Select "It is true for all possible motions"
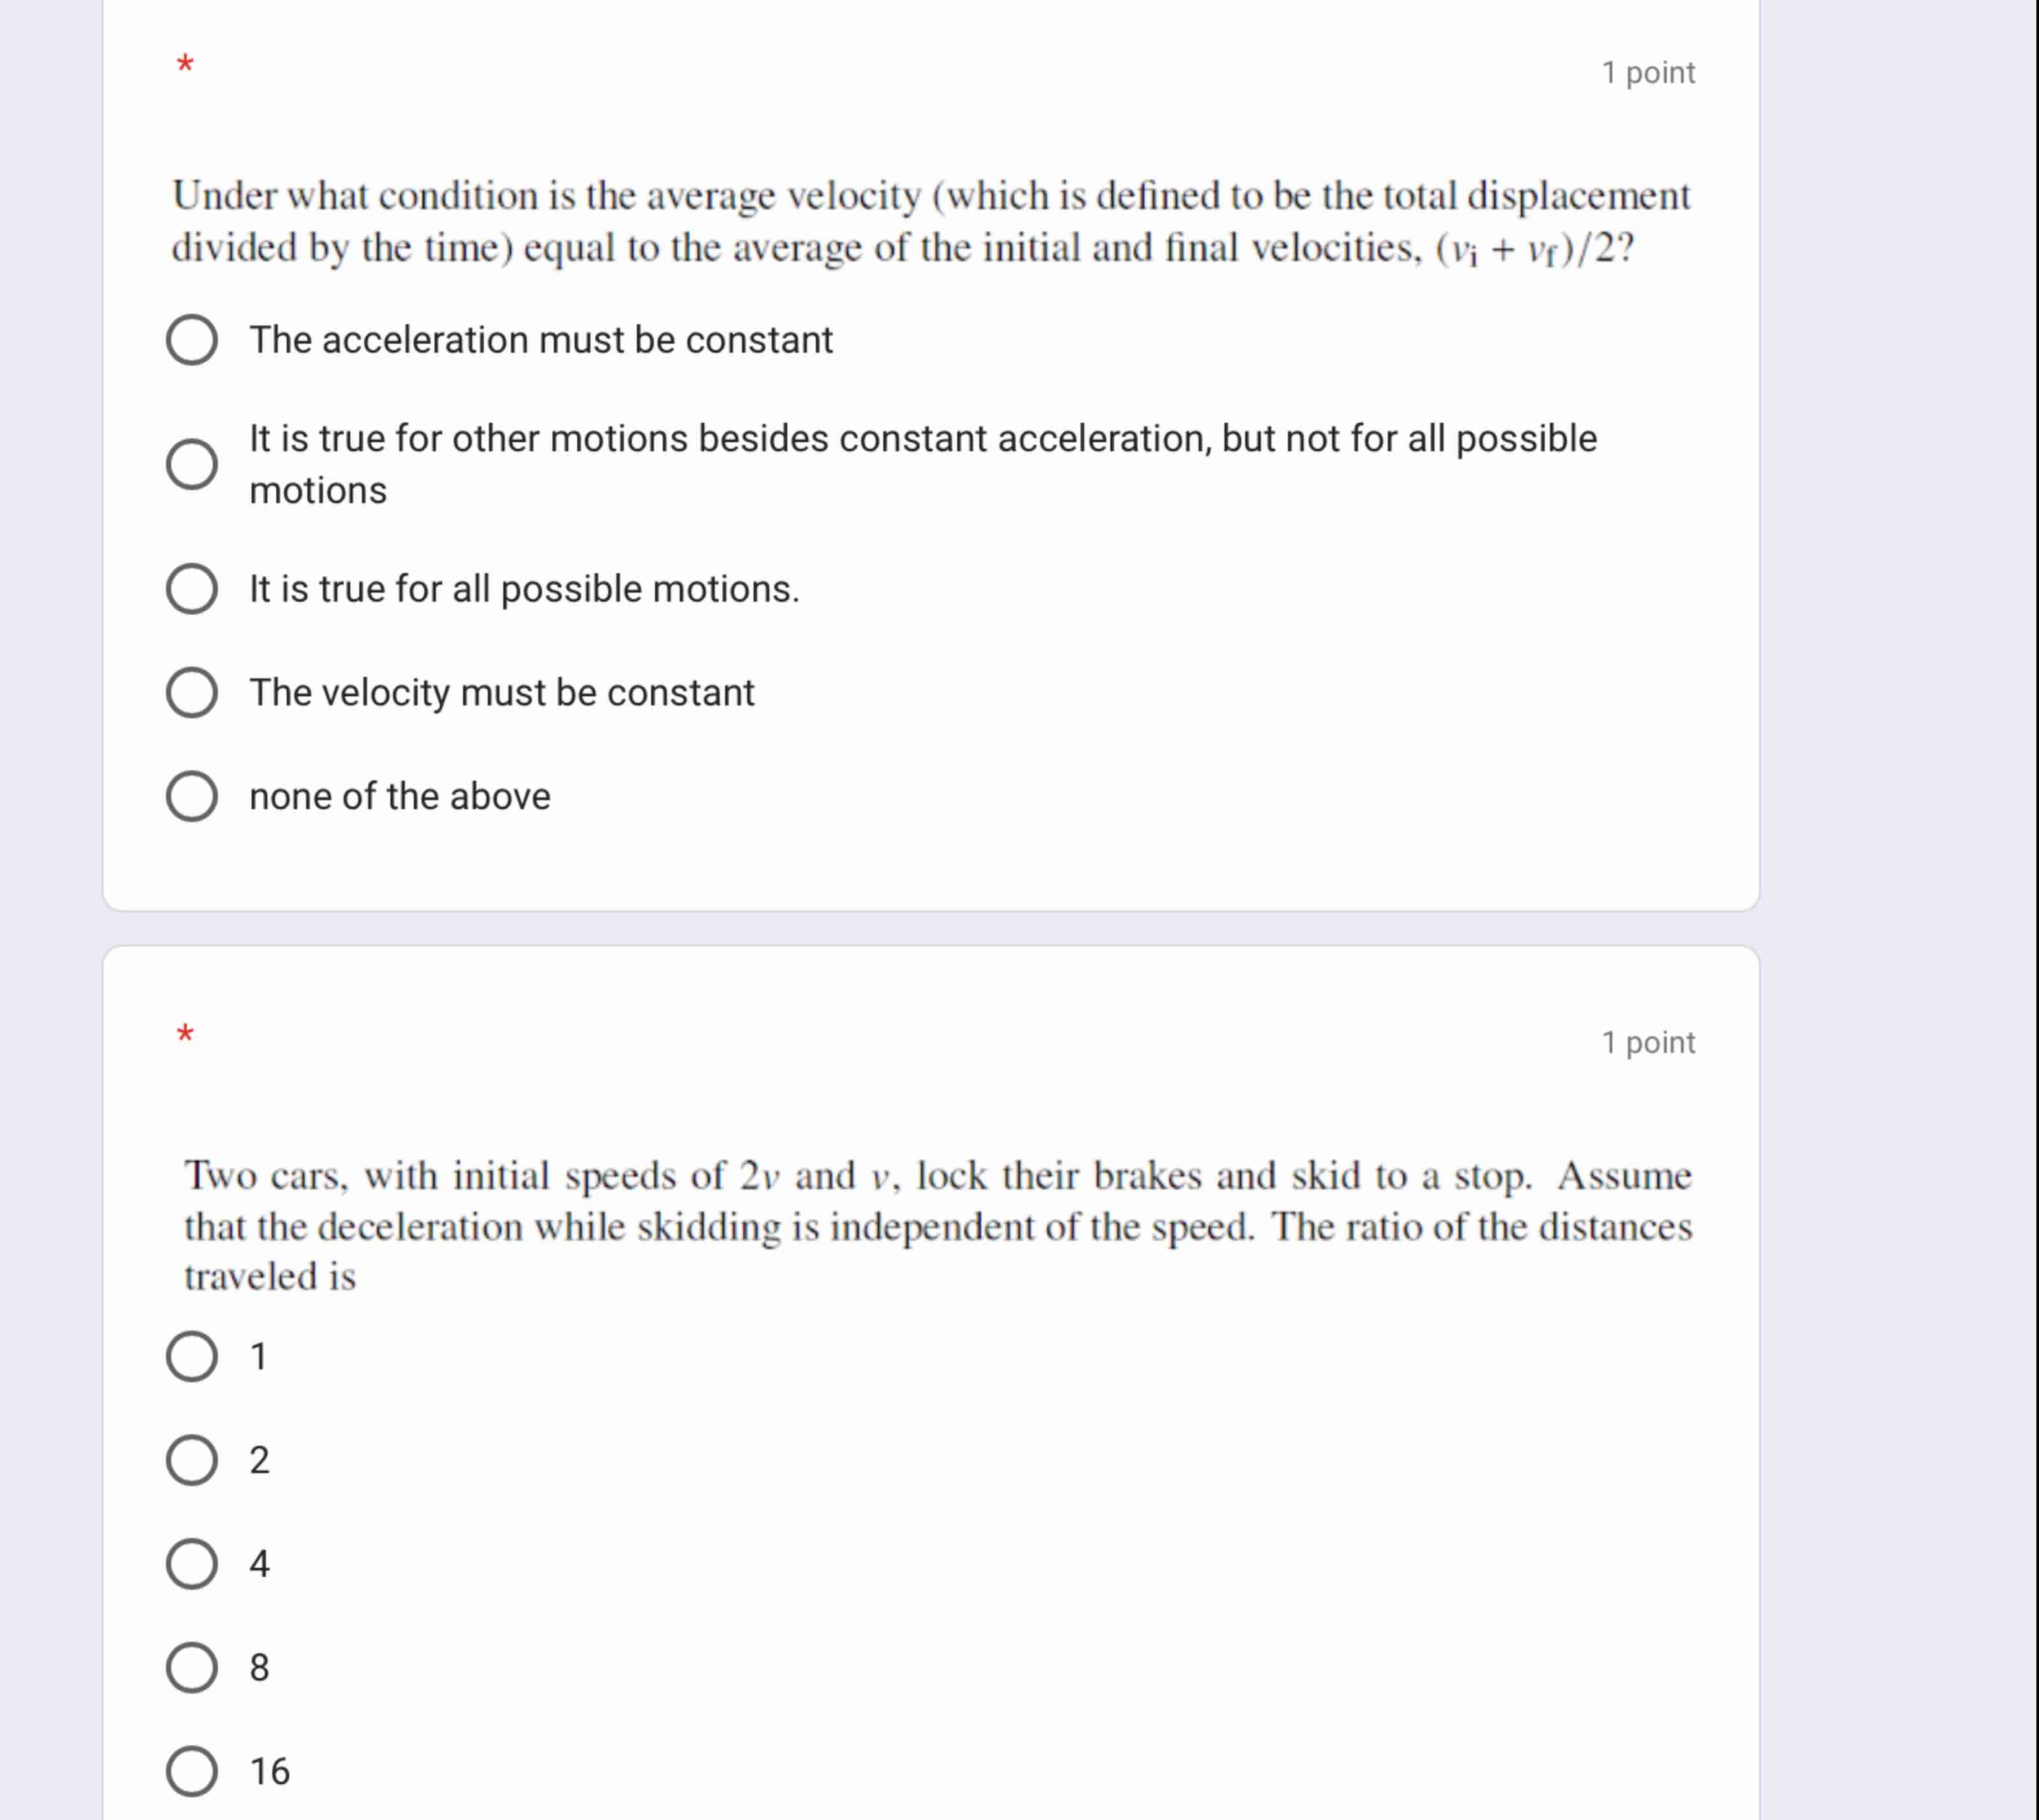 point(193,589)
